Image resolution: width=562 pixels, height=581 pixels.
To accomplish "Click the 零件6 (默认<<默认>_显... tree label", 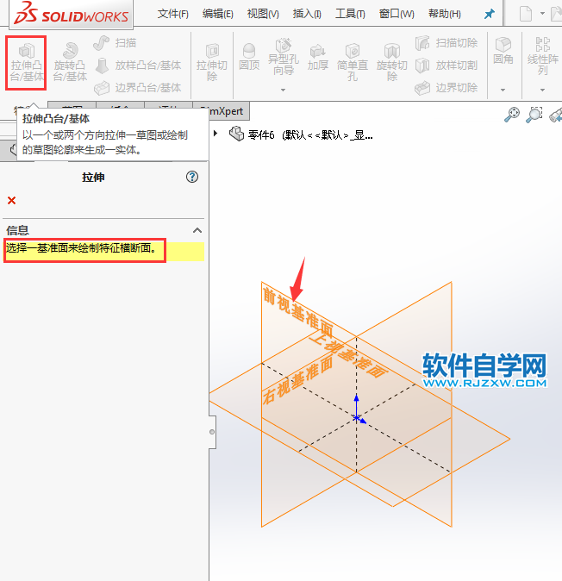I will coord(310,134).
